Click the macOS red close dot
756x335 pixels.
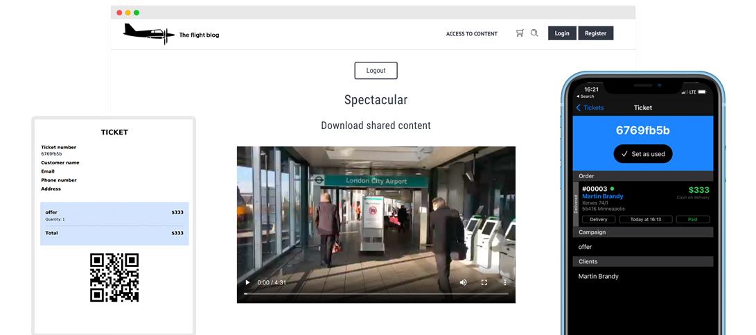(x=119, y=12)
